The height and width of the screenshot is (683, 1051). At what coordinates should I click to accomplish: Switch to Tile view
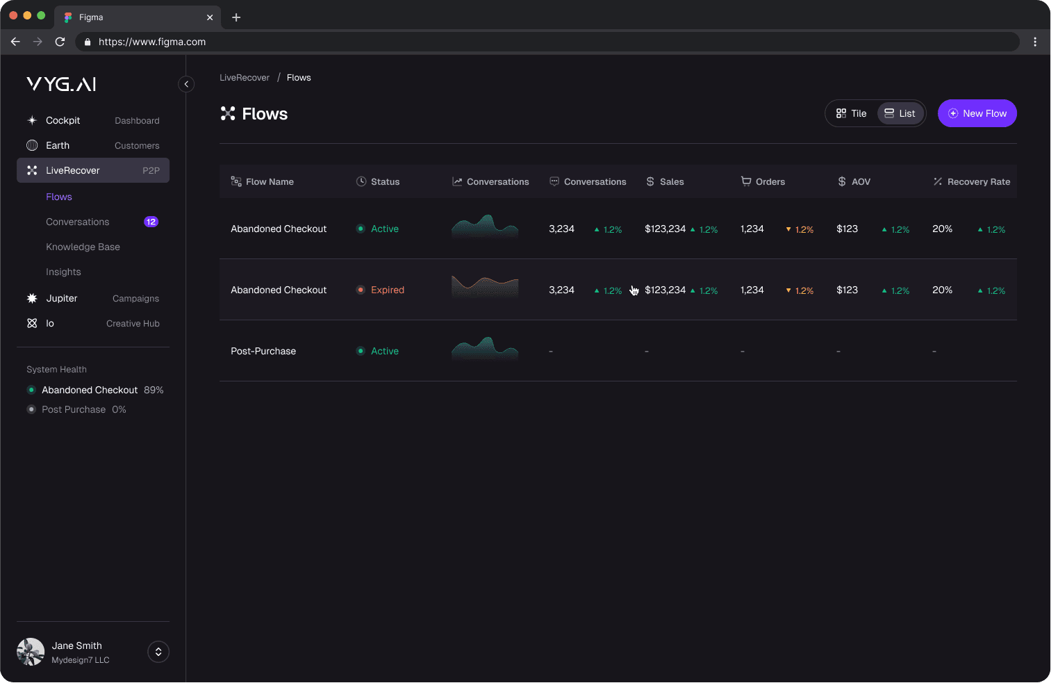pyautogui.click(x=852, y=113)
